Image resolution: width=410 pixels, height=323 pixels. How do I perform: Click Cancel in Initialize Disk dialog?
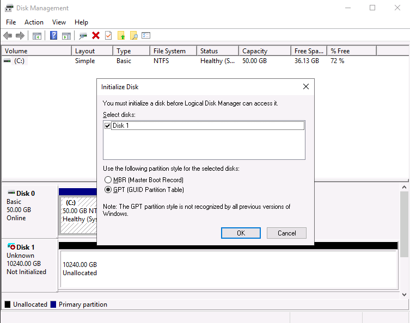pyautogui.click(x=286, y=233)
